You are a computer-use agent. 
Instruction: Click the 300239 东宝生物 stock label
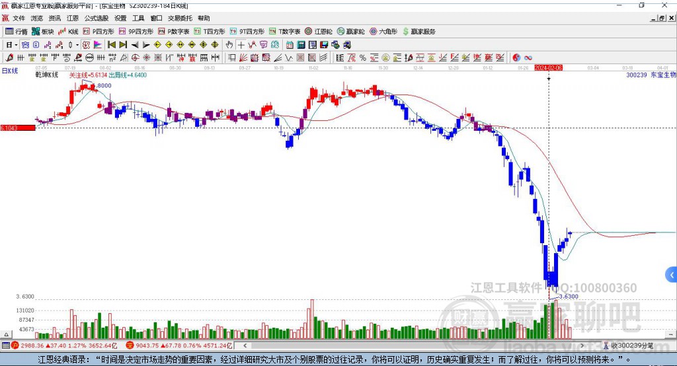(651, 75)
